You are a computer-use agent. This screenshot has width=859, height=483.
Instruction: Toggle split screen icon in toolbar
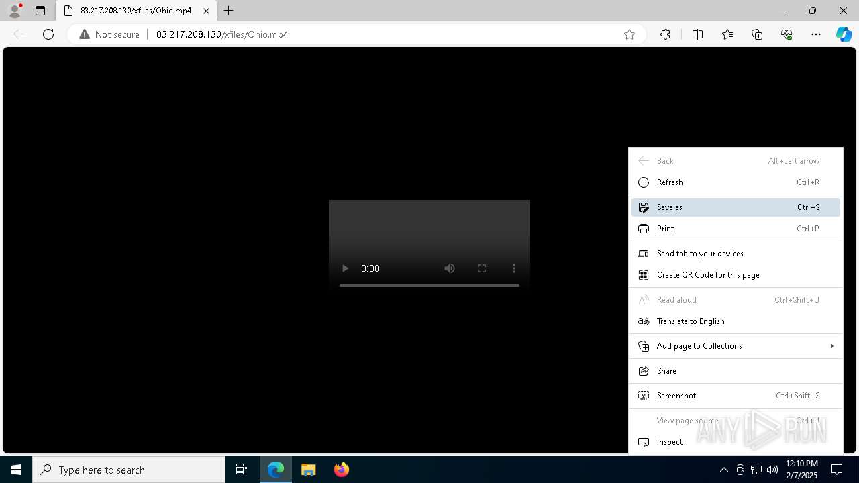coord(697,34)
